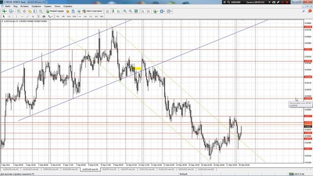Click the Default profile status bar entry
Image resolution: width=313 pixels, height=176 pixels.
[183, 174]
